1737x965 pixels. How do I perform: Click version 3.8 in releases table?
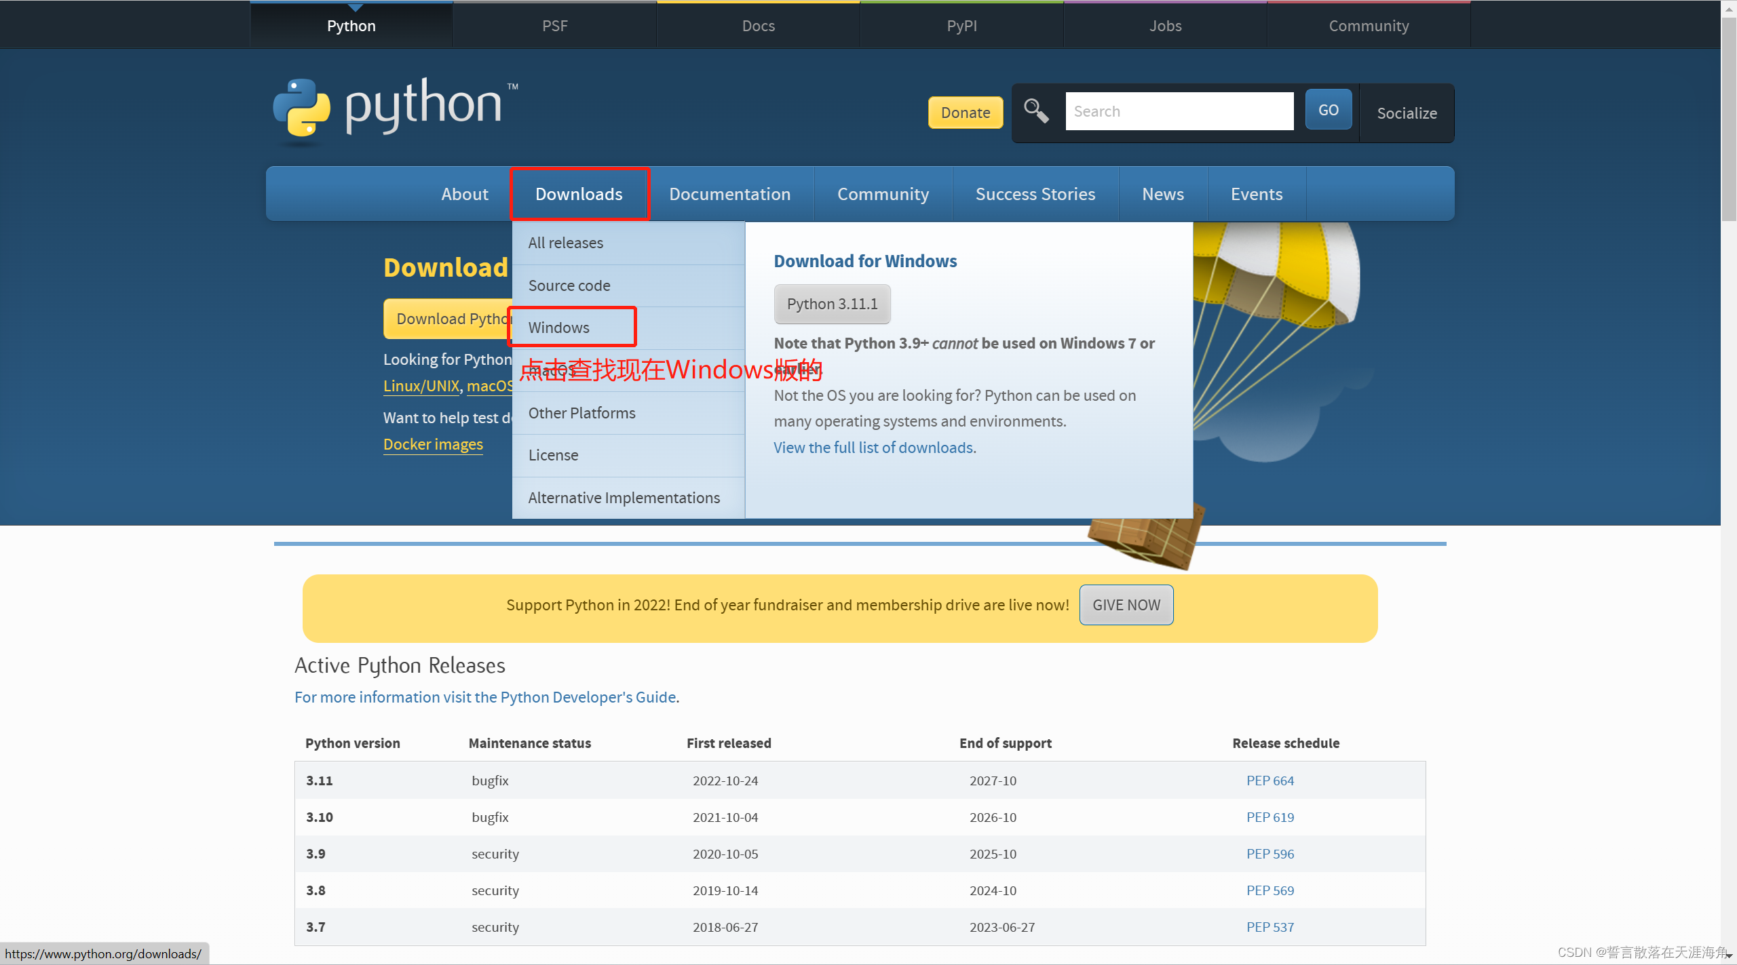coord(316,890)
